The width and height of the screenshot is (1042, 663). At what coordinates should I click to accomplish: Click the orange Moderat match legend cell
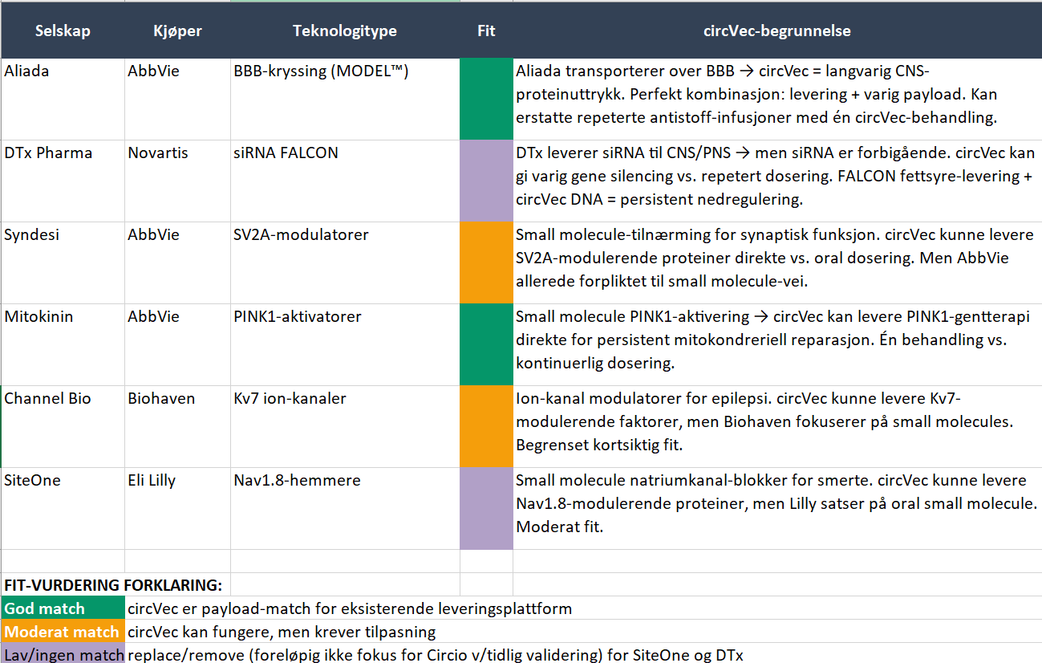click(63, 632)
